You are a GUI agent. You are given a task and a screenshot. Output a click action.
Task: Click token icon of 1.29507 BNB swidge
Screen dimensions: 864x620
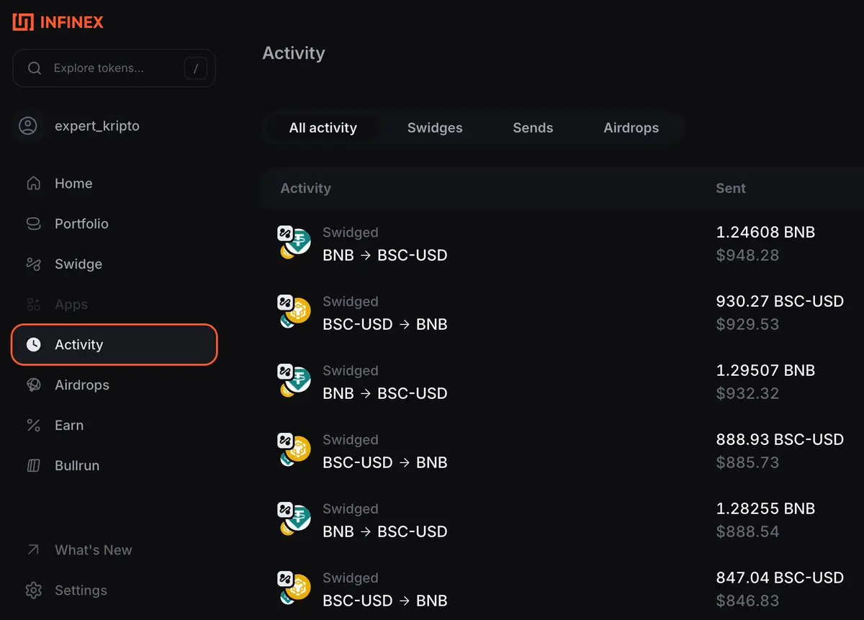(x=294, y=381)
